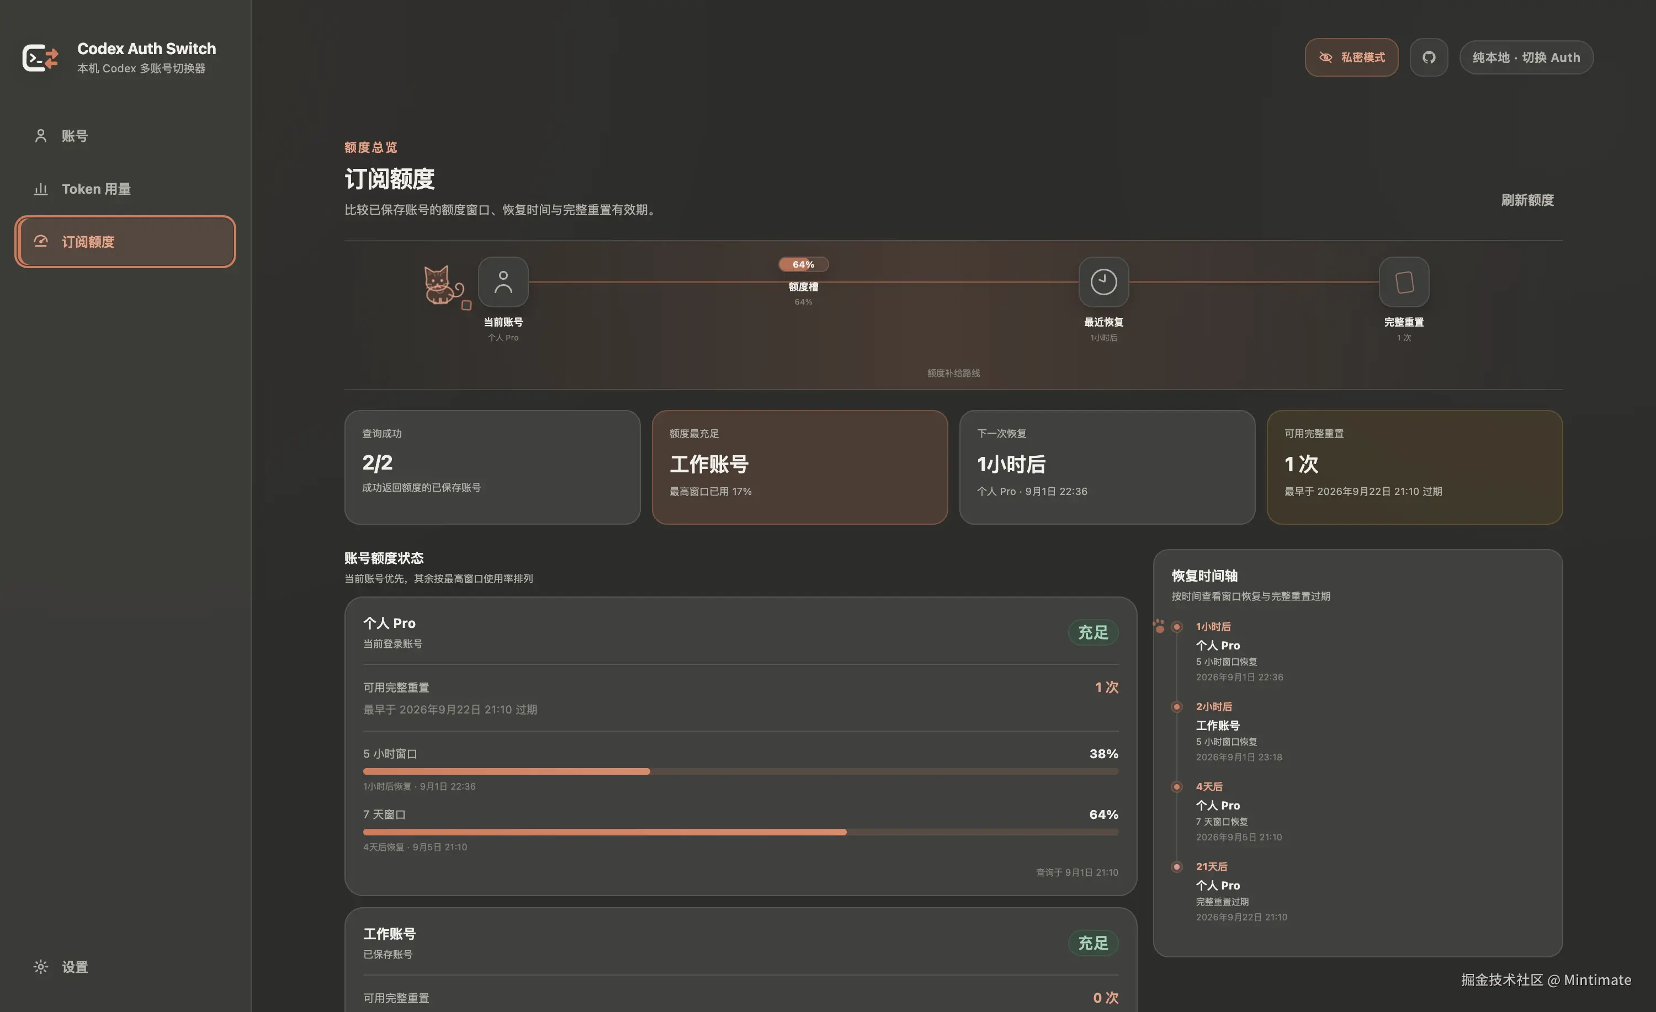Click 充足 badge on 个人 Pro card
The width and height of the screenshot is (1656, 1012).
1093,632
